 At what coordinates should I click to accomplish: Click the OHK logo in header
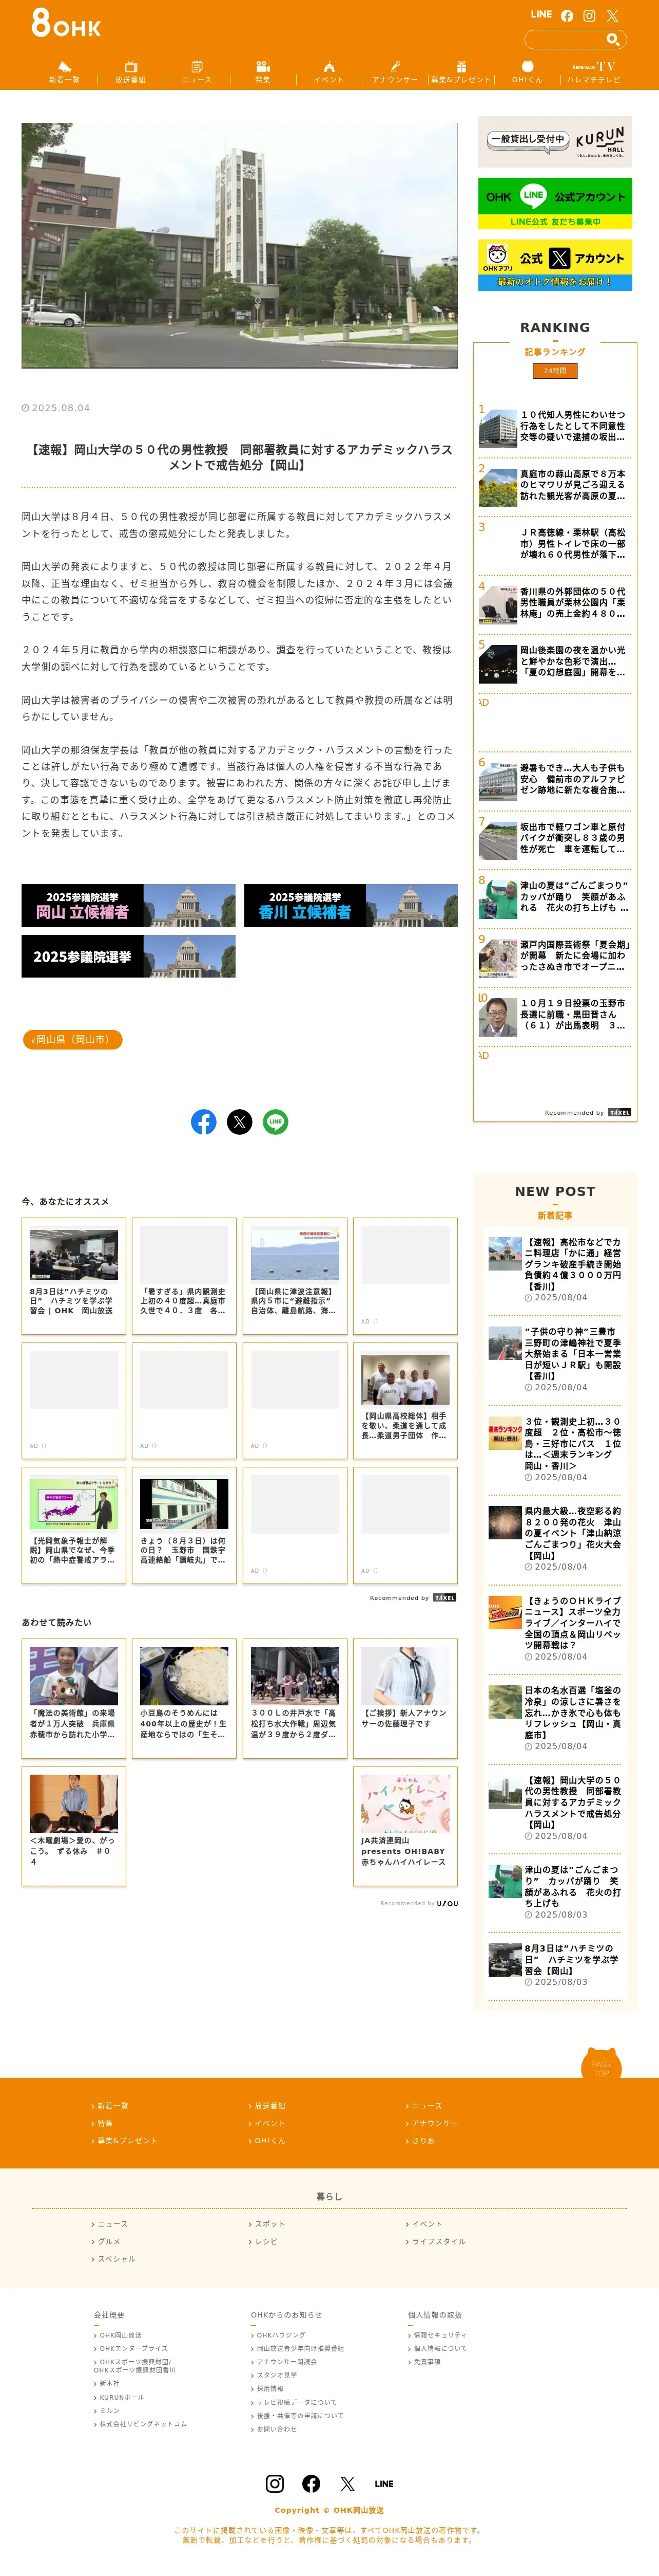click(66, 22)
